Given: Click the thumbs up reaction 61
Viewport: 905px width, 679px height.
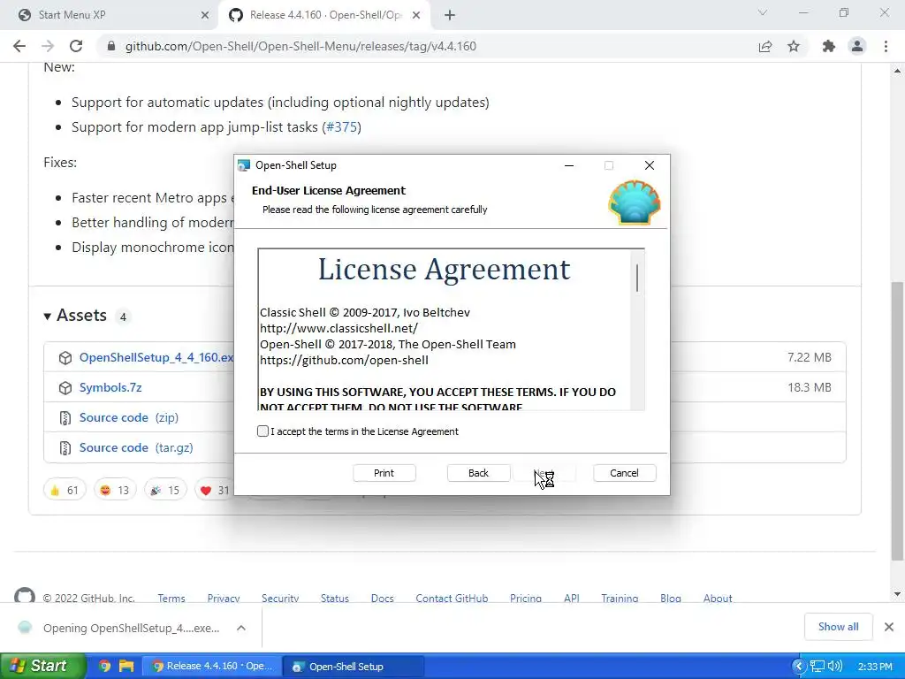Looking at the screenshot, I should [x=65, y=490].
